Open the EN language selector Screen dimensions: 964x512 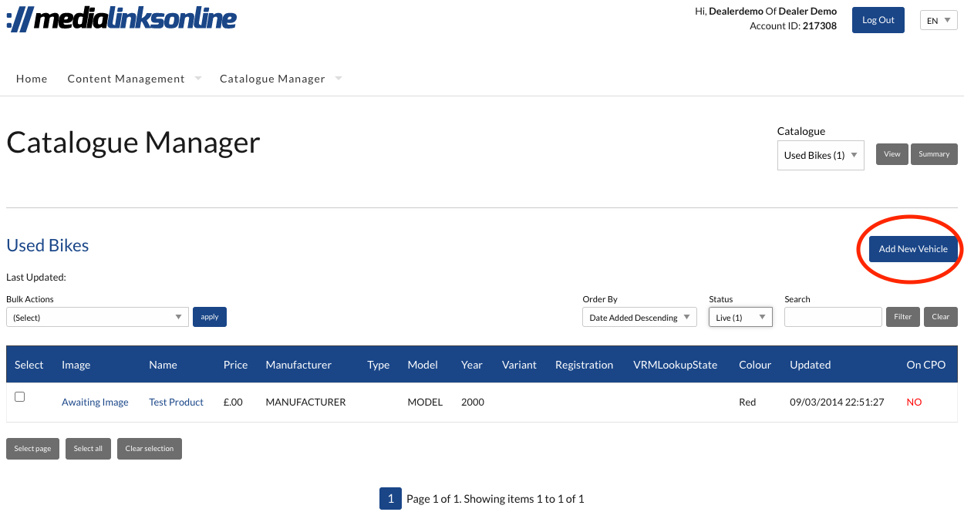938,21
